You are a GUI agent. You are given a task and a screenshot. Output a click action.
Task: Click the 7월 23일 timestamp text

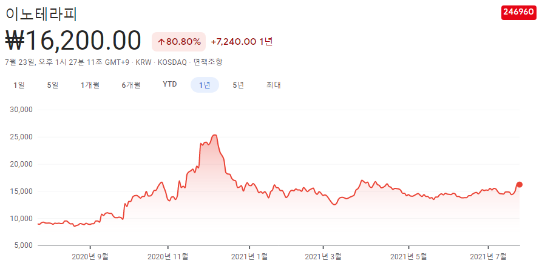point(19,62)
